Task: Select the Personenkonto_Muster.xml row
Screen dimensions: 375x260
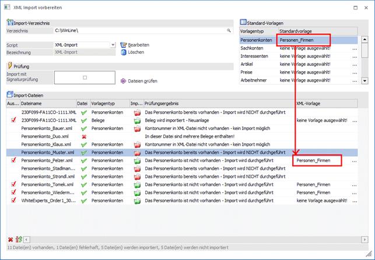Action: (47, 152)
